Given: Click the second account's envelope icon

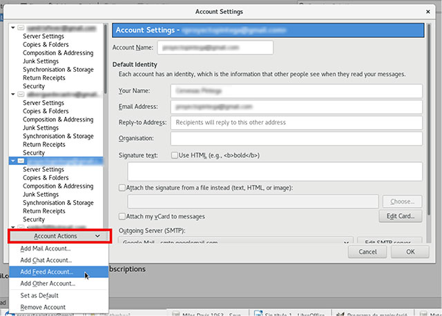Looking at the screenshot, I should point(21,94).
